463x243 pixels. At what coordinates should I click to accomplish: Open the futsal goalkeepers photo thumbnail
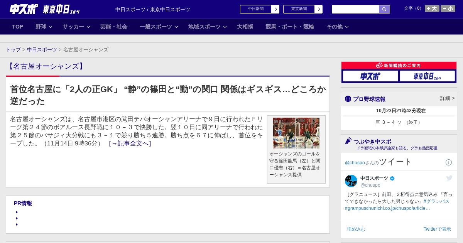(296, 133)
